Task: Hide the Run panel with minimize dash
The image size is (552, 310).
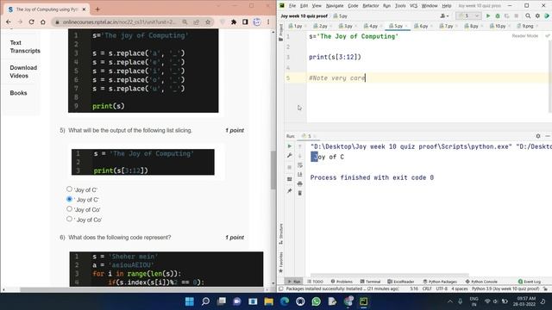Action: tap(548, 136)
